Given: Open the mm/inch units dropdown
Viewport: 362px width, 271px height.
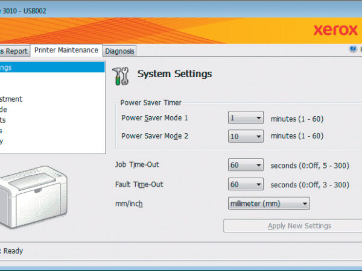Looking at the screenshot, I should (x=268, y=204).
